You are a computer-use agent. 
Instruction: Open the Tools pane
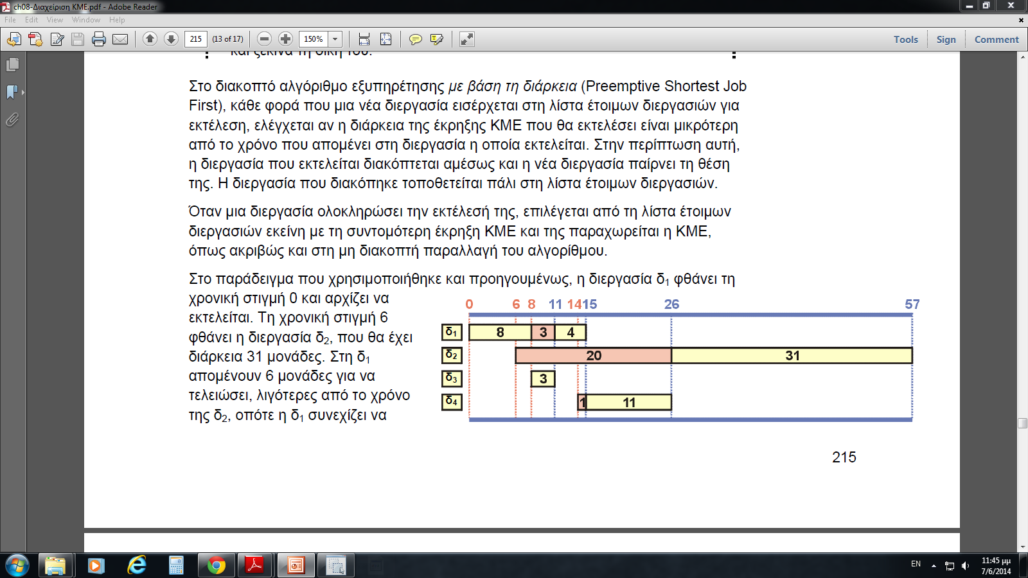(x=906, y=39)
